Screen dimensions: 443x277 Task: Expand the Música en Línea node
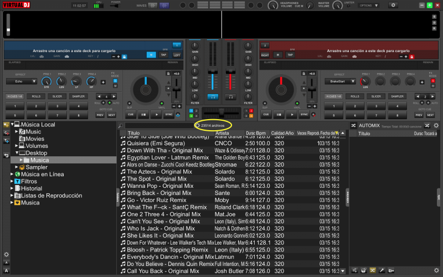12,174
